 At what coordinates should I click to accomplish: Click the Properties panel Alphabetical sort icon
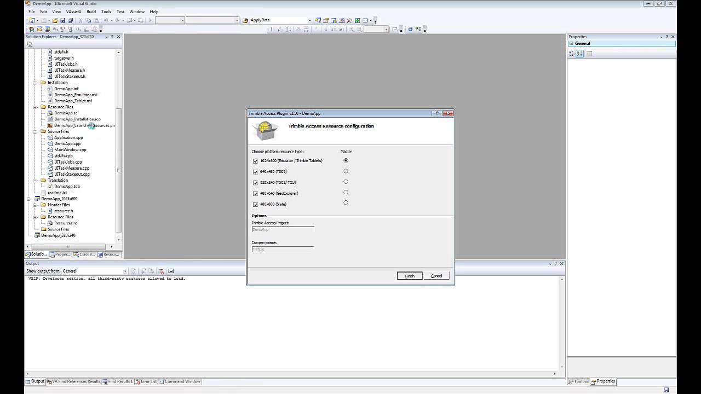coord(580,53)
